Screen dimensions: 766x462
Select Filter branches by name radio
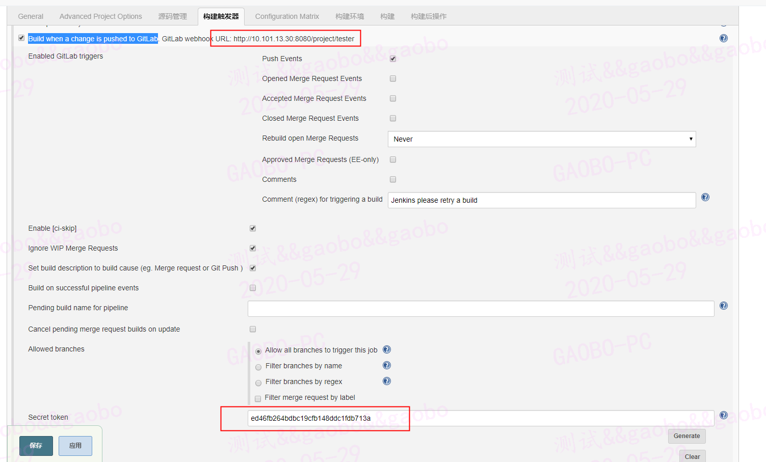pyautogui.click(x=258, y=367)
